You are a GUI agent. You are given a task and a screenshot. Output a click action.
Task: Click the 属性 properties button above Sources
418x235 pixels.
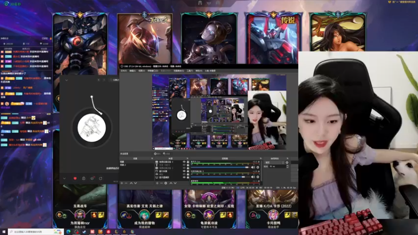pos(157,154)
